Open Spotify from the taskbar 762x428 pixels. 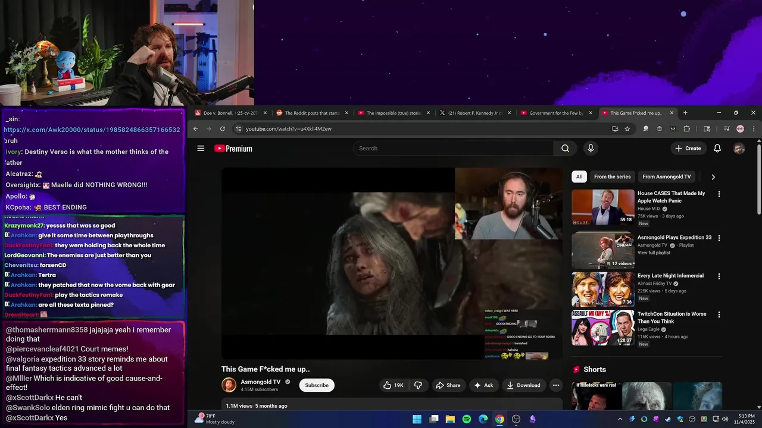click(467, 419)
